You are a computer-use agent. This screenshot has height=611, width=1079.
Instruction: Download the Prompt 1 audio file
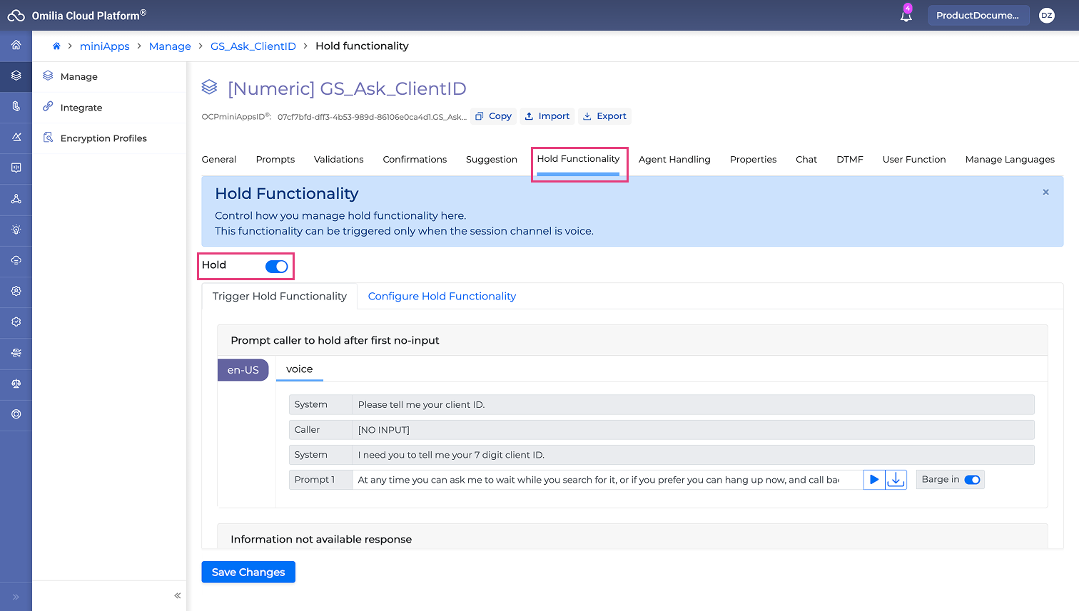[896, 480]
